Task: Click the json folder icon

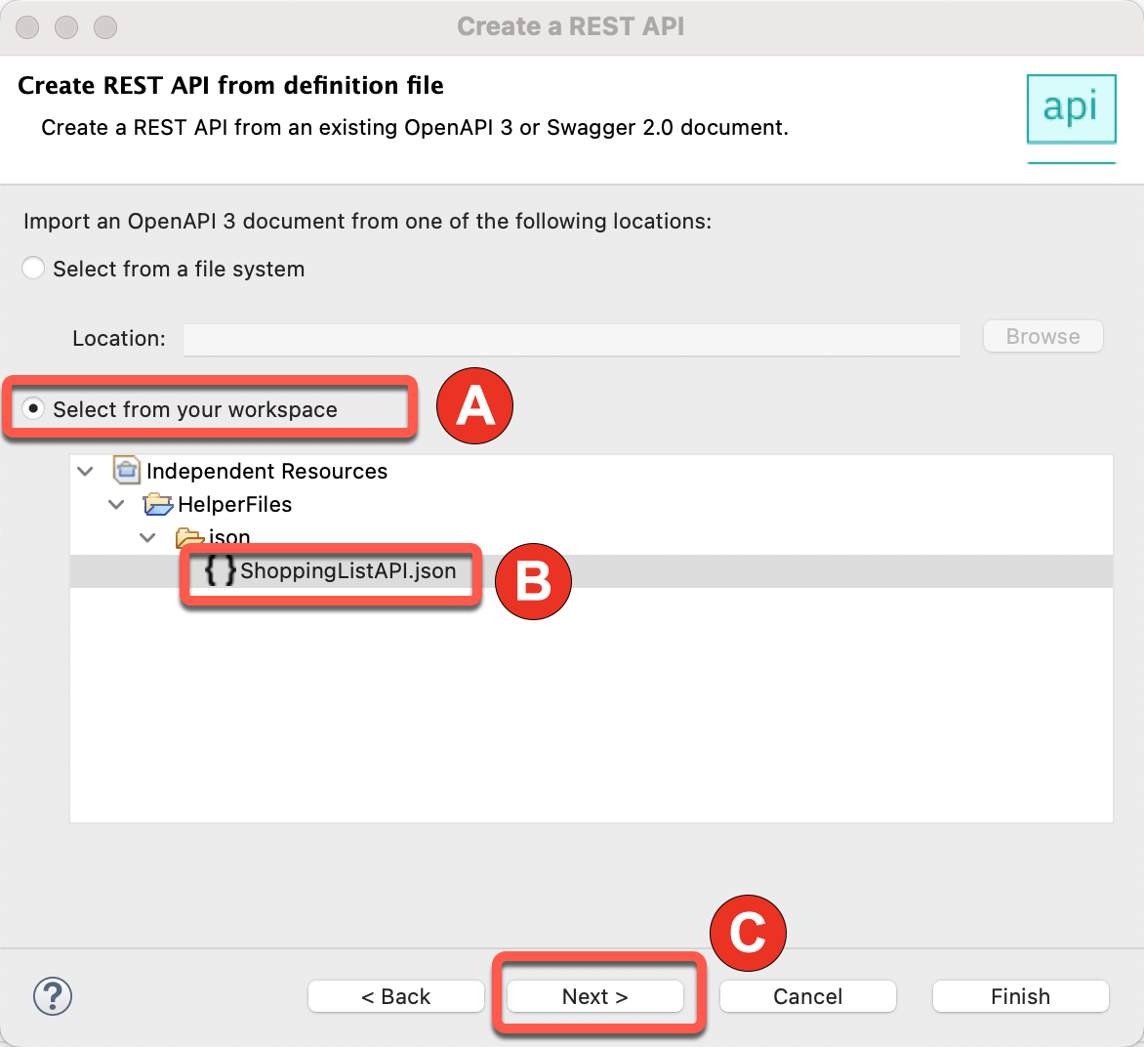Action: point(189,537)
